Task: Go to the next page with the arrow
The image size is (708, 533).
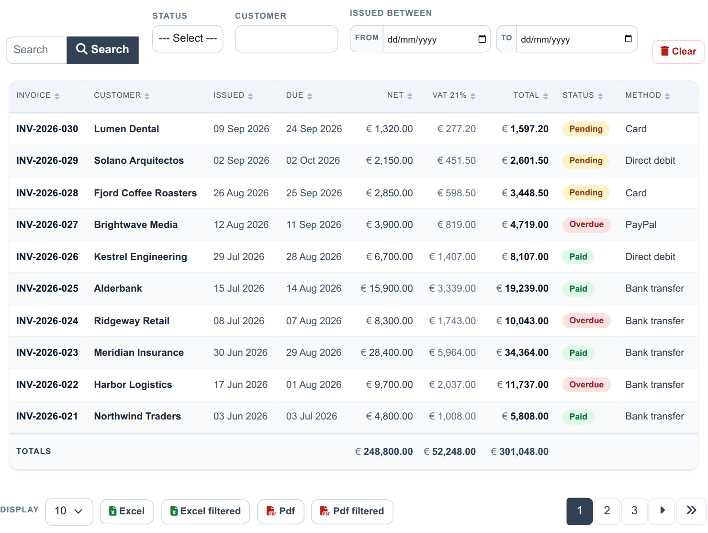Action: pos(662,510)
